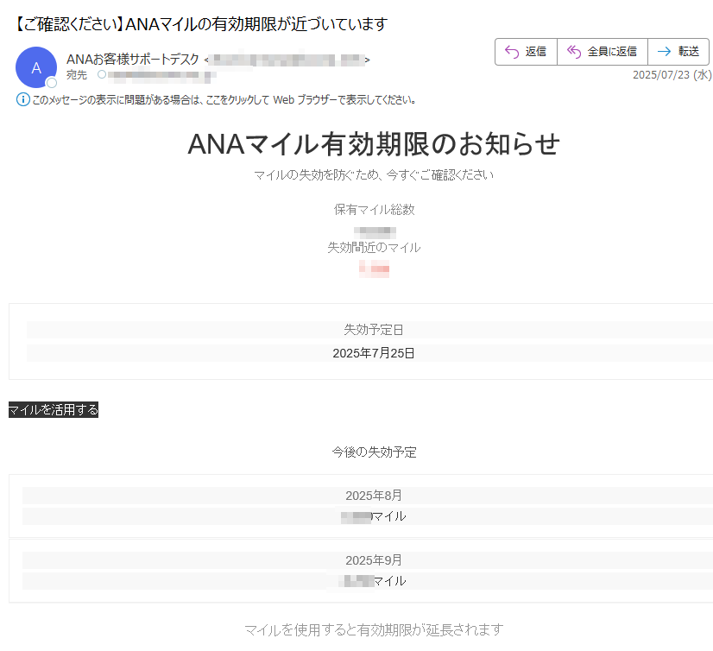Click the info icon beside the display-problem message
713x651 pixels.
(x=22, y=99)
